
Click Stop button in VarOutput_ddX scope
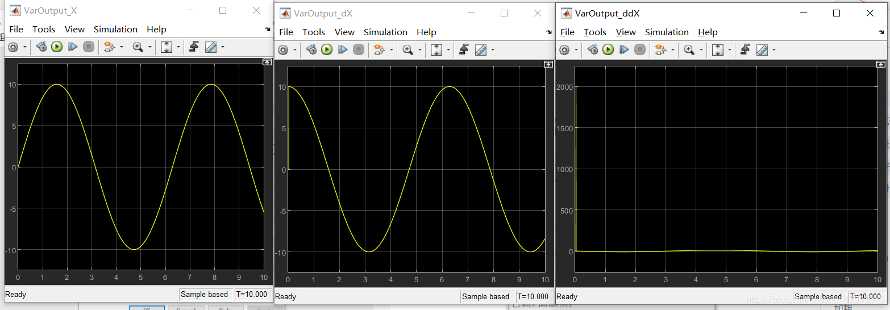(x=640, y=50)
